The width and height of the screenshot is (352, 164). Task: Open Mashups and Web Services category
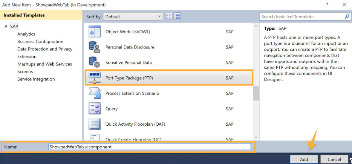click(45, 64)
